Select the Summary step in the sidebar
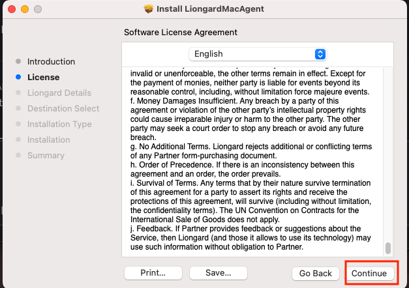409x288 pixels. click(x=46, y=155)
